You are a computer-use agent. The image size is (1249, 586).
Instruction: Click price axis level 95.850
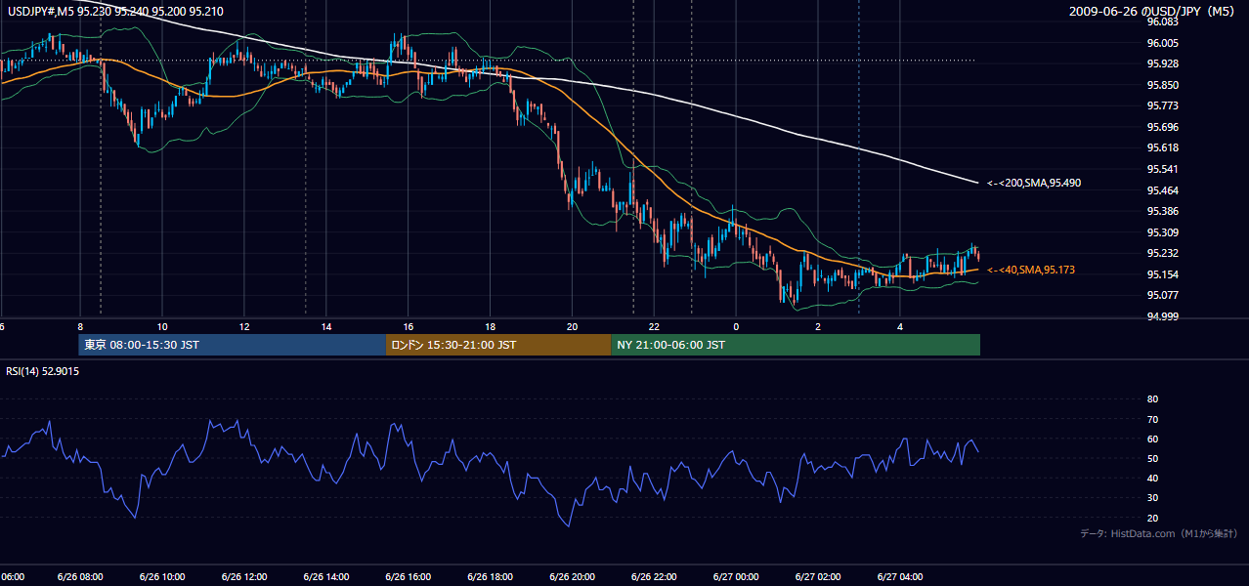click(1163, 85)
